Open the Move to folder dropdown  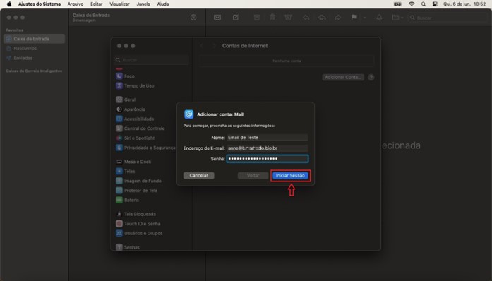(397, 18)
